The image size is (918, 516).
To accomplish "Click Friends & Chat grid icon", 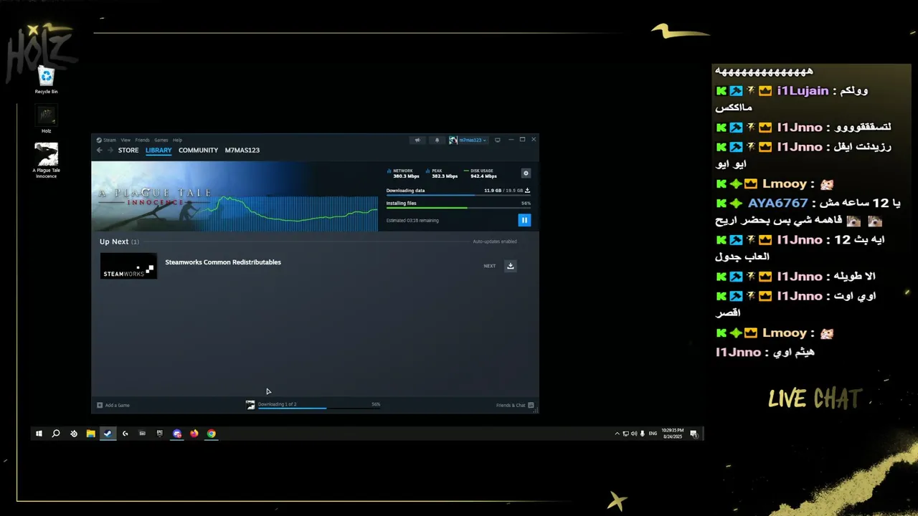I will [x=531, y=406].
